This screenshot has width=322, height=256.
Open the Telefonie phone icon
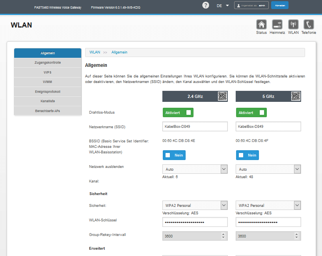pos(309,24)
